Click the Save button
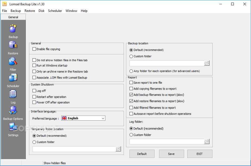Image resolution: width=251 pixels, height=166 pixels. (x=171, y=154)
